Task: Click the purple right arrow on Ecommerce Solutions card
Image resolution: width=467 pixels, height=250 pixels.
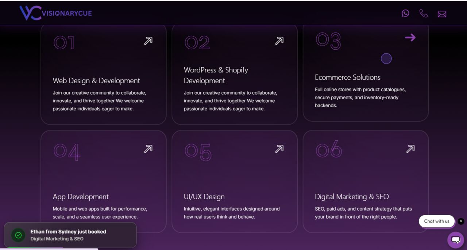Action: tap(410, 37)
